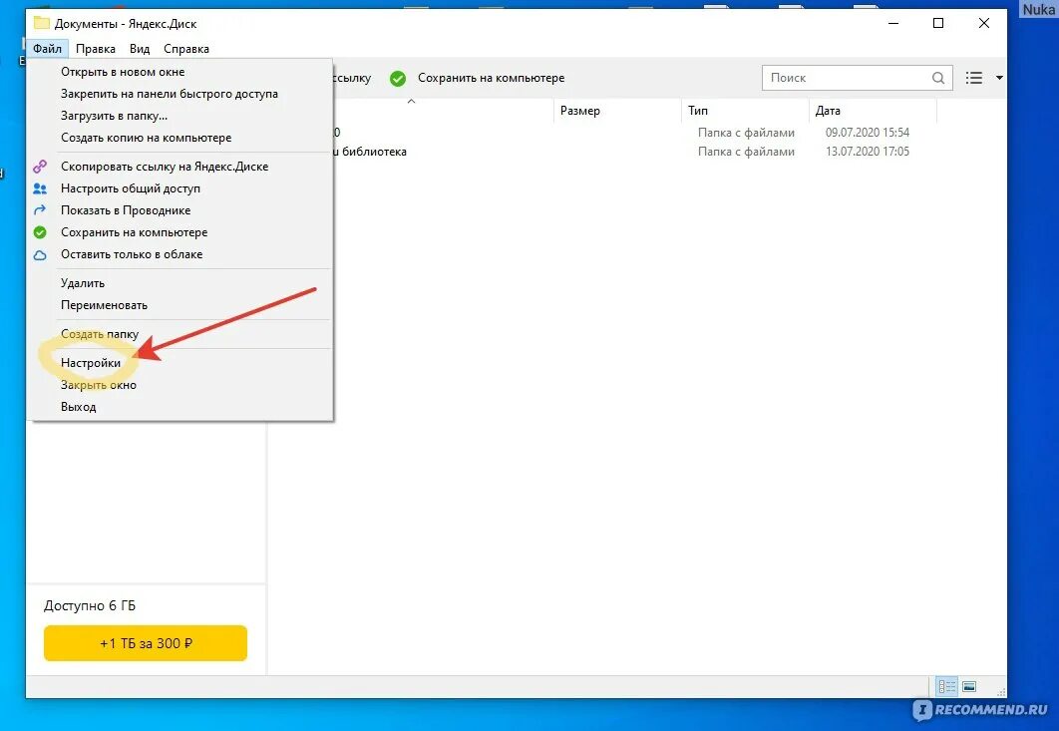Image resolution: width=1059 pixels, height=731 pixels.
Task: Select the row dated 09.07.2020 15:54
Action: (x=635, y=133)
